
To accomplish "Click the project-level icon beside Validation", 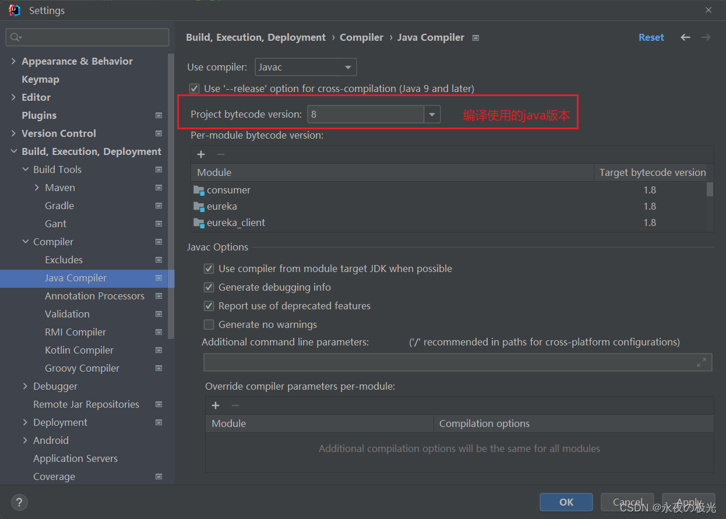I will click(x=158, y=314).
